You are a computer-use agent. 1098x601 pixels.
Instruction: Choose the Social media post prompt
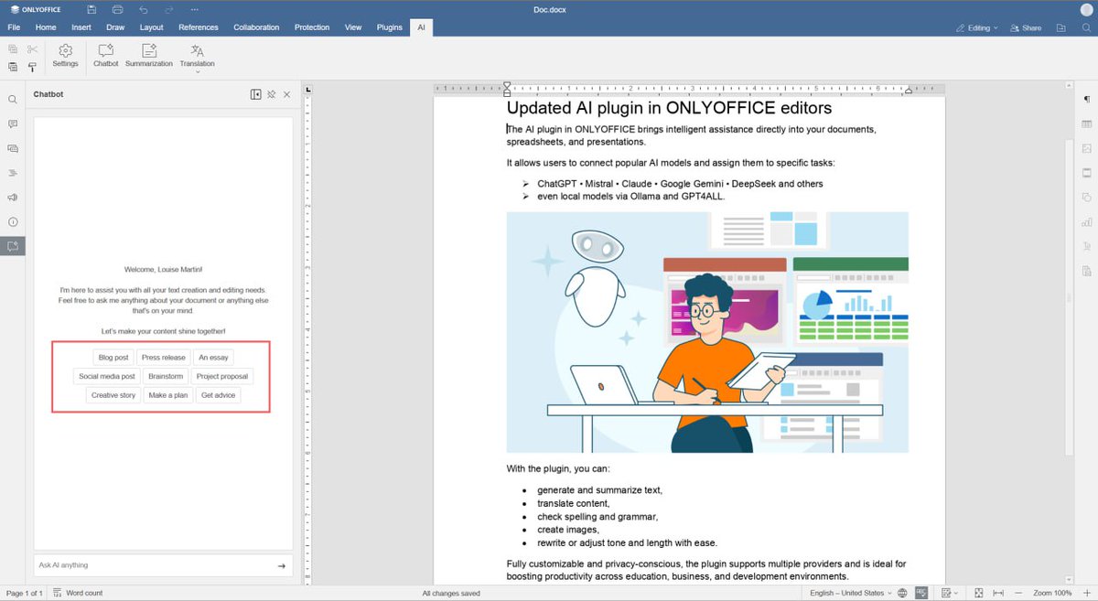coord(107,376)
